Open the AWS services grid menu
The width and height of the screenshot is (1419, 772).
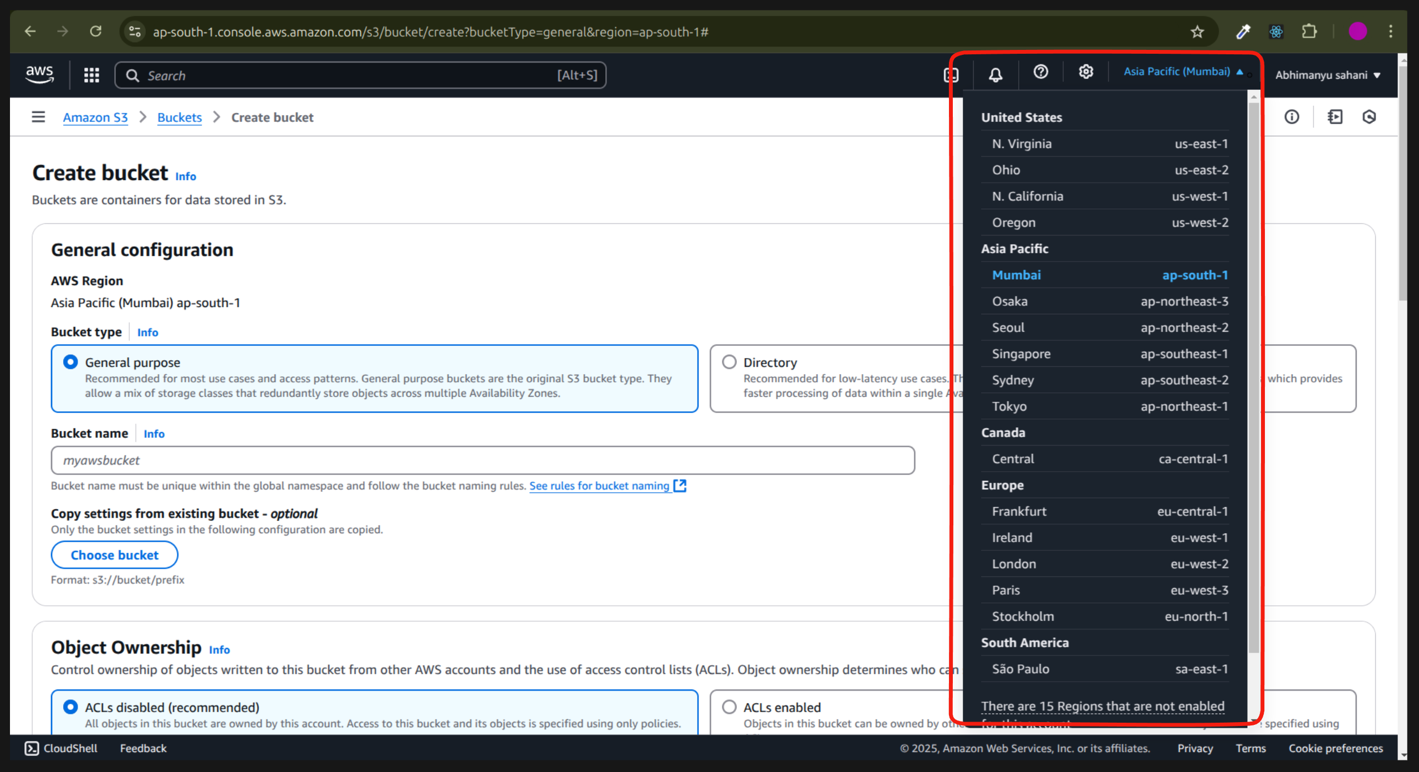91,75
